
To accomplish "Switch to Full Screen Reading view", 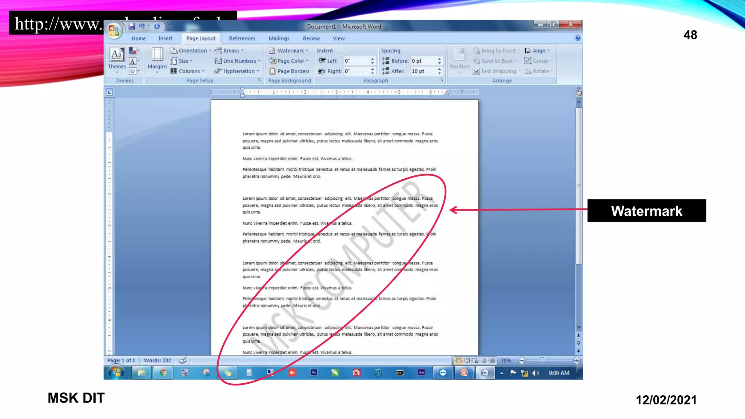I will click(x=467, y=360).
